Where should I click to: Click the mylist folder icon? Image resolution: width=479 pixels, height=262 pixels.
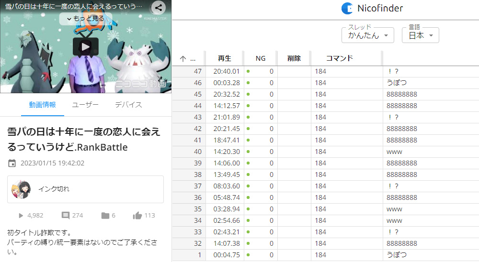point(105,216)
